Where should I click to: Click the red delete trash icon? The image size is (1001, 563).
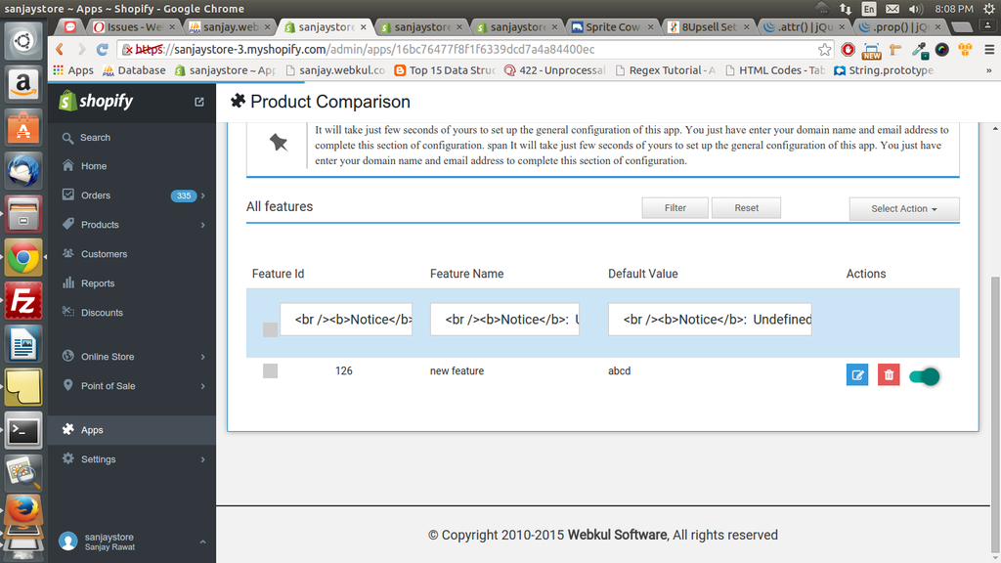point(889,375)
